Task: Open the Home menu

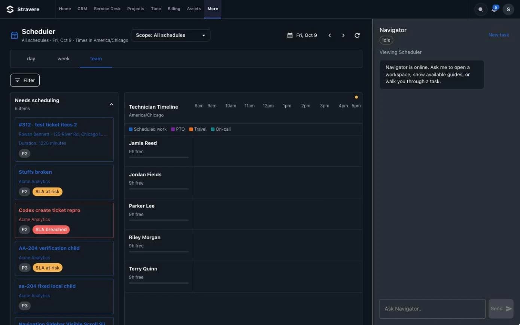Action: [x=65, y=9]
